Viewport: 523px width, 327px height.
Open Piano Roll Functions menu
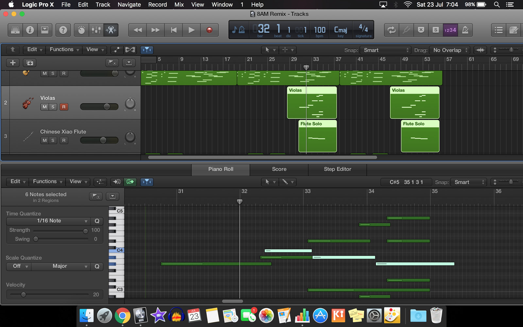click(x=47, y=181)
